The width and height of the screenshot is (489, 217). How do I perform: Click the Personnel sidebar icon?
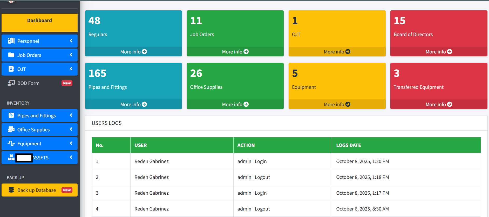(11, 41)
